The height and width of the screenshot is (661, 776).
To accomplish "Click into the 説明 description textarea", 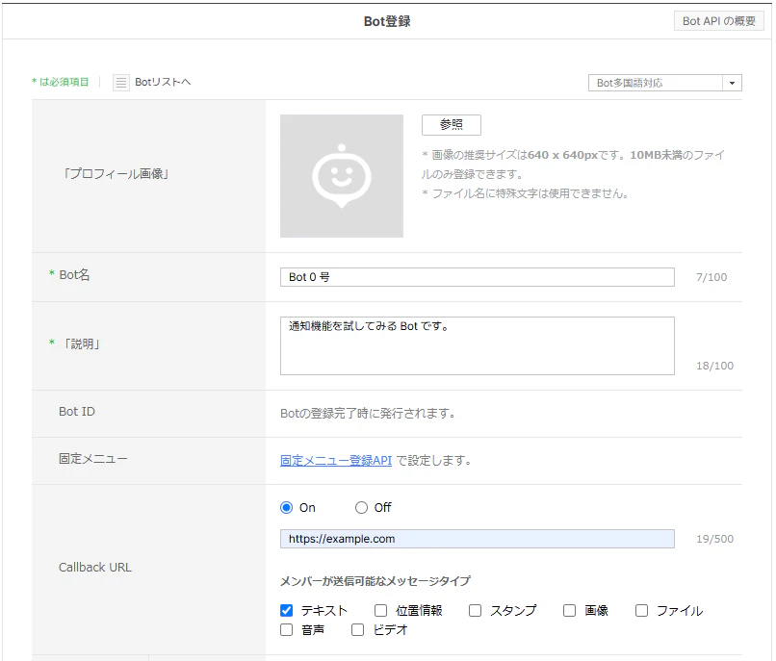I will (478, 345).
